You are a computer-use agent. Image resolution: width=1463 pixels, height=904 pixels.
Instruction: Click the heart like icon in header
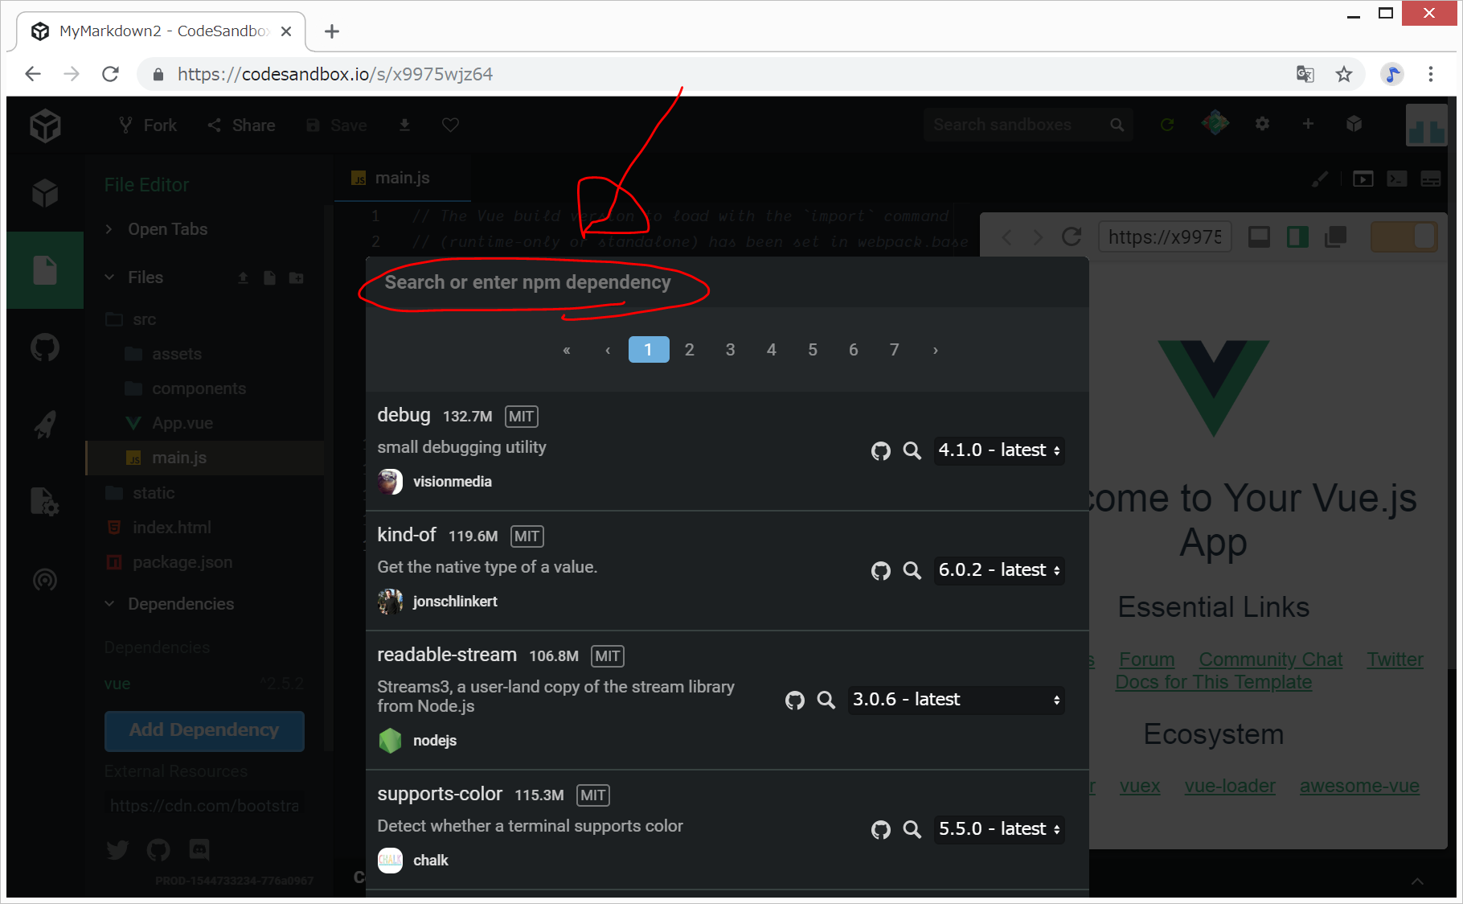coord(450,125)
